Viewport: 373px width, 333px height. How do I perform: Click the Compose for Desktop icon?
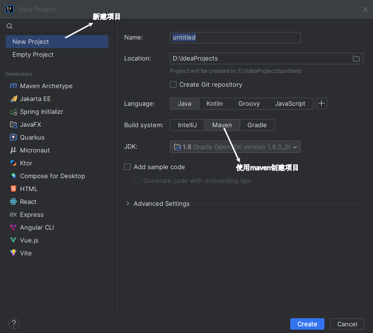tap(13, 176)
